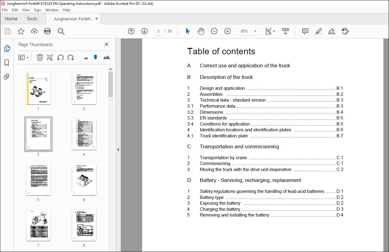Enlarge thumbnail size large mountain icon

click(107, 57)
